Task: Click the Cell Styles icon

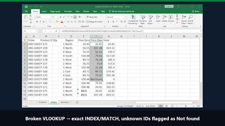Action: [150, 17]
